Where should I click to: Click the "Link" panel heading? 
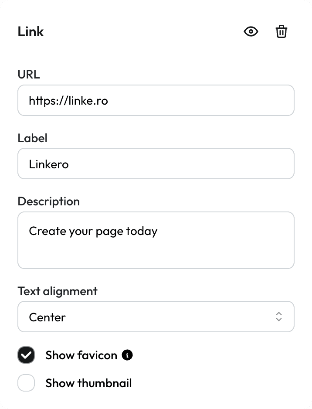click(31, 32)
